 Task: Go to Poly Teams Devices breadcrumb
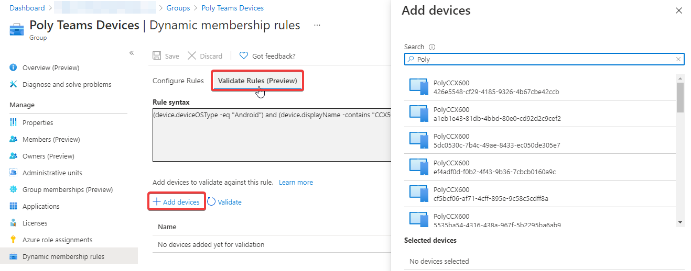click(233, 8)
